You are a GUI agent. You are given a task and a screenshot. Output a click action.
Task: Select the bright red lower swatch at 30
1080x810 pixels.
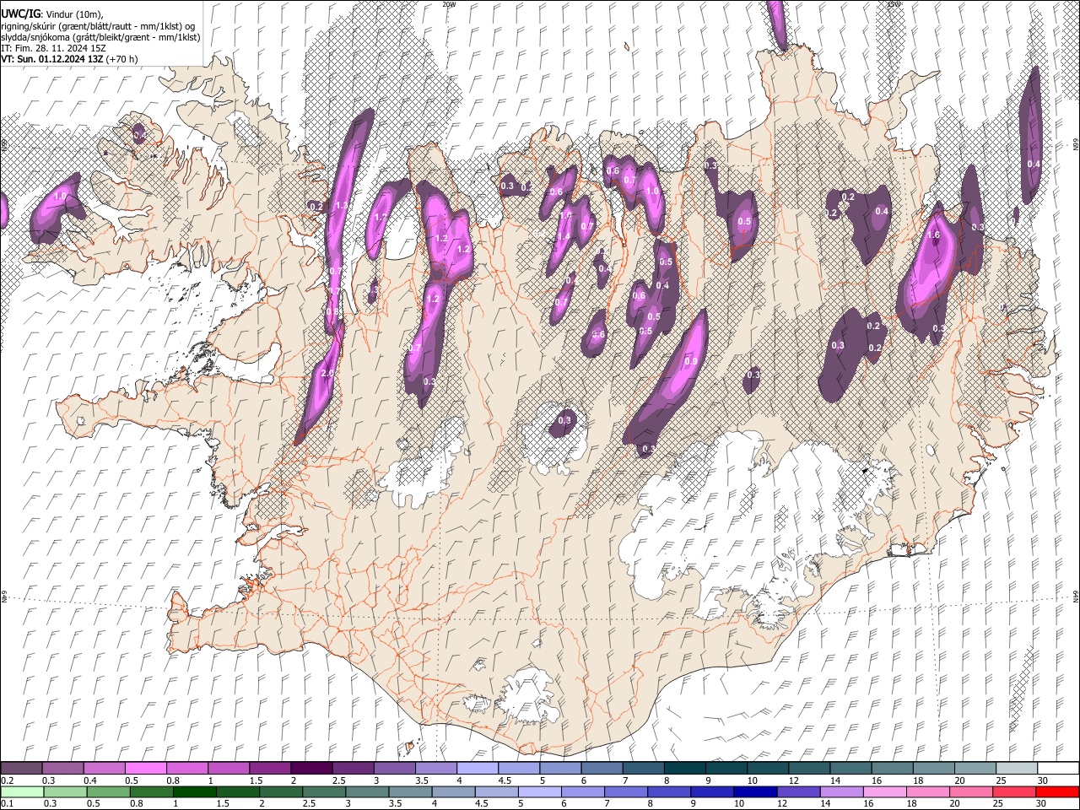1056,791
